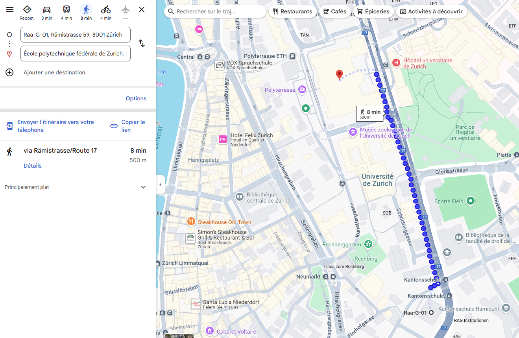The width and height of the screenshot is (519, 338).
Task: Click the Häringsplatz label
Action: point(203,160)
